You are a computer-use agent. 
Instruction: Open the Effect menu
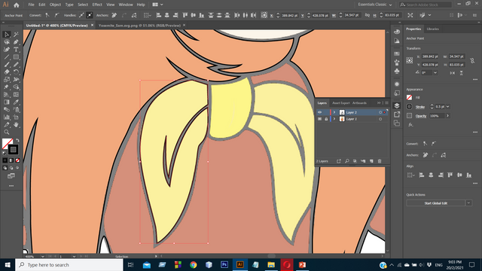pos(97,5)
